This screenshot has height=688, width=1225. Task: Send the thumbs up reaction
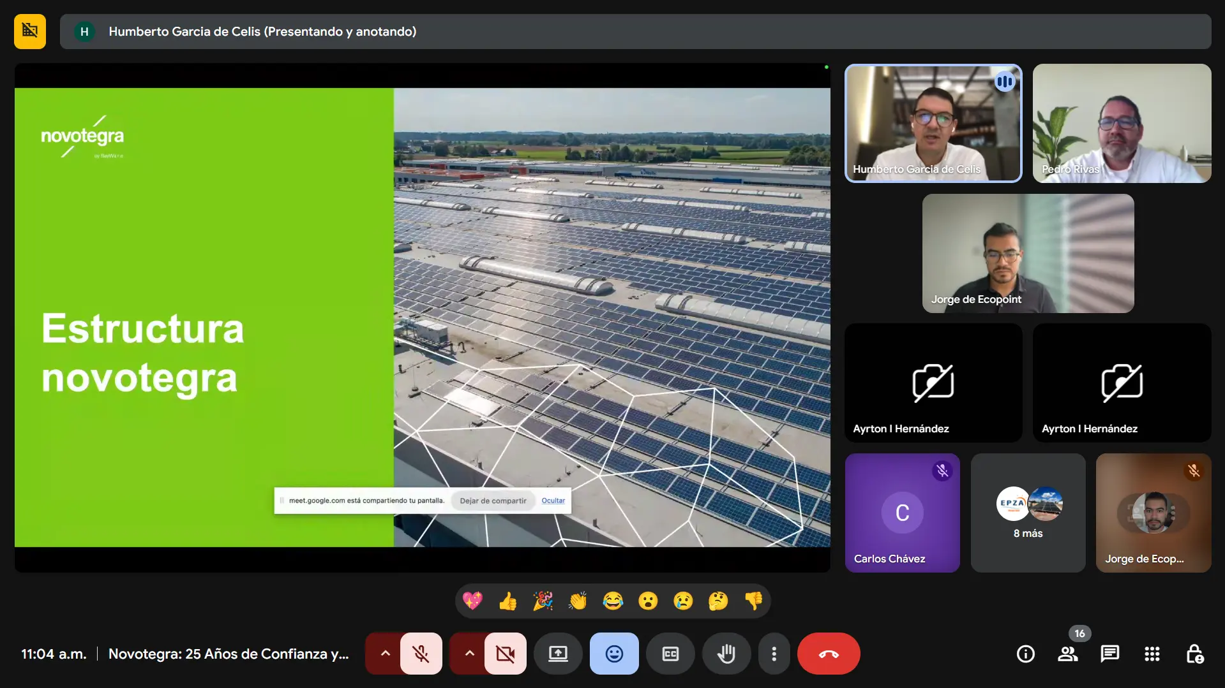(507, 601)
